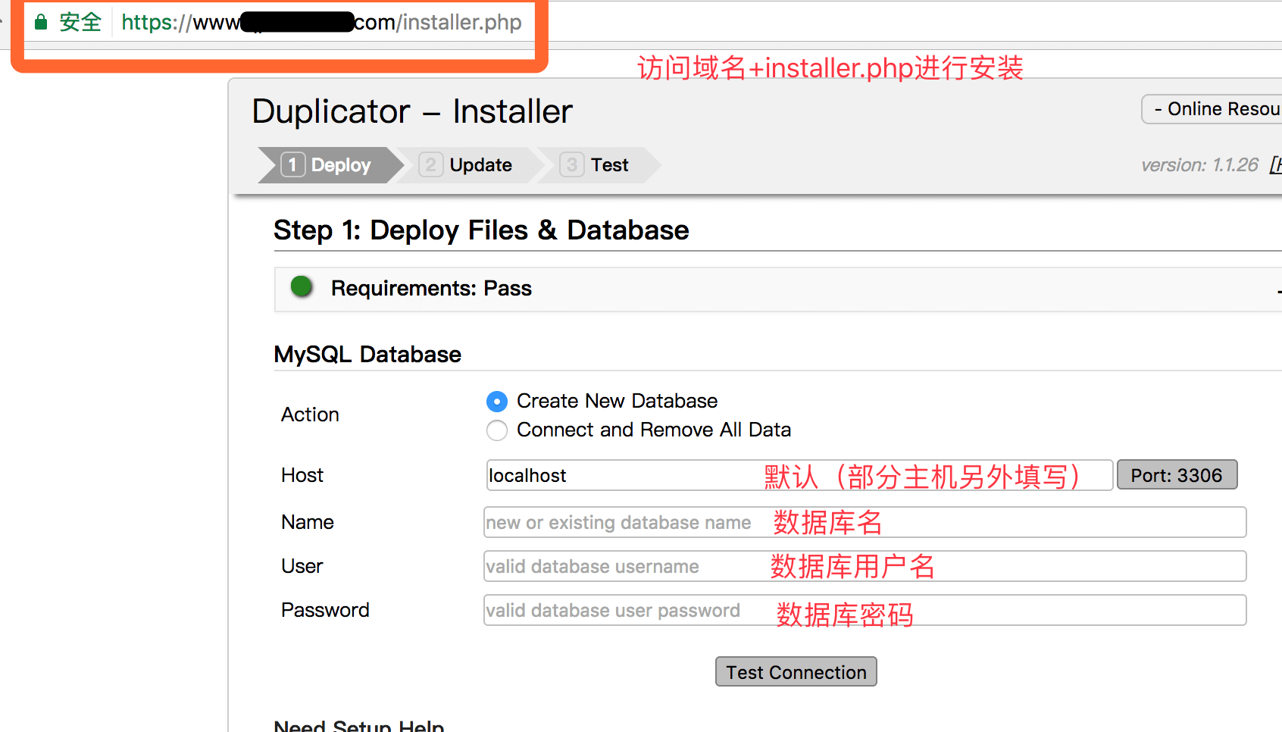Click the grey "3" badge on Test step
The image size is (1282, 732).
pyautogui.click(x=571, y=164)
